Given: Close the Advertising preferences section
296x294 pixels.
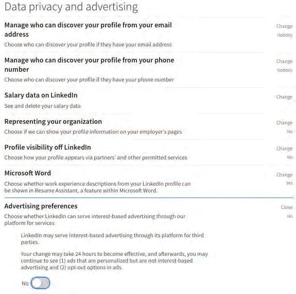Looking at the screenshot, I should pyautogui.click(x=287, y=207).
